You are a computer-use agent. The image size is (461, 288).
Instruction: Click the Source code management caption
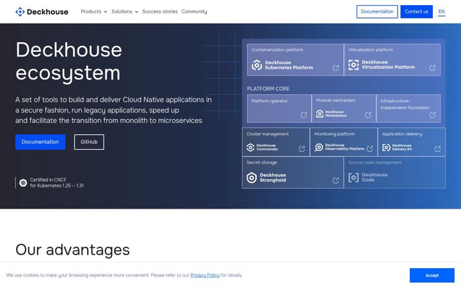click(375, 162)
